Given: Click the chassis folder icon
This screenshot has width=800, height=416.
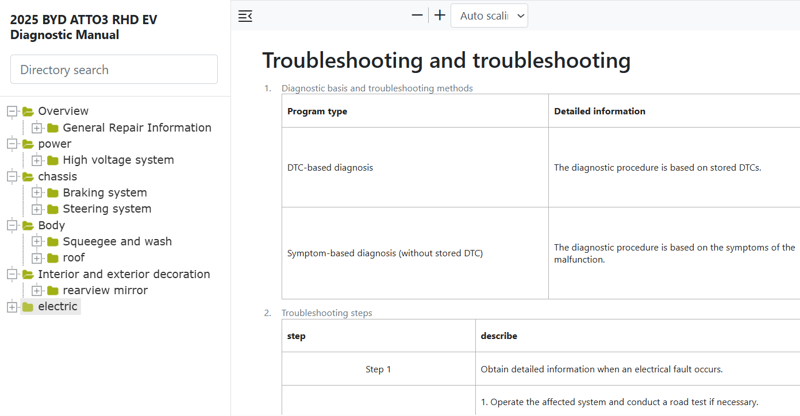Looking at the screenshot, I should click(28, 176).
